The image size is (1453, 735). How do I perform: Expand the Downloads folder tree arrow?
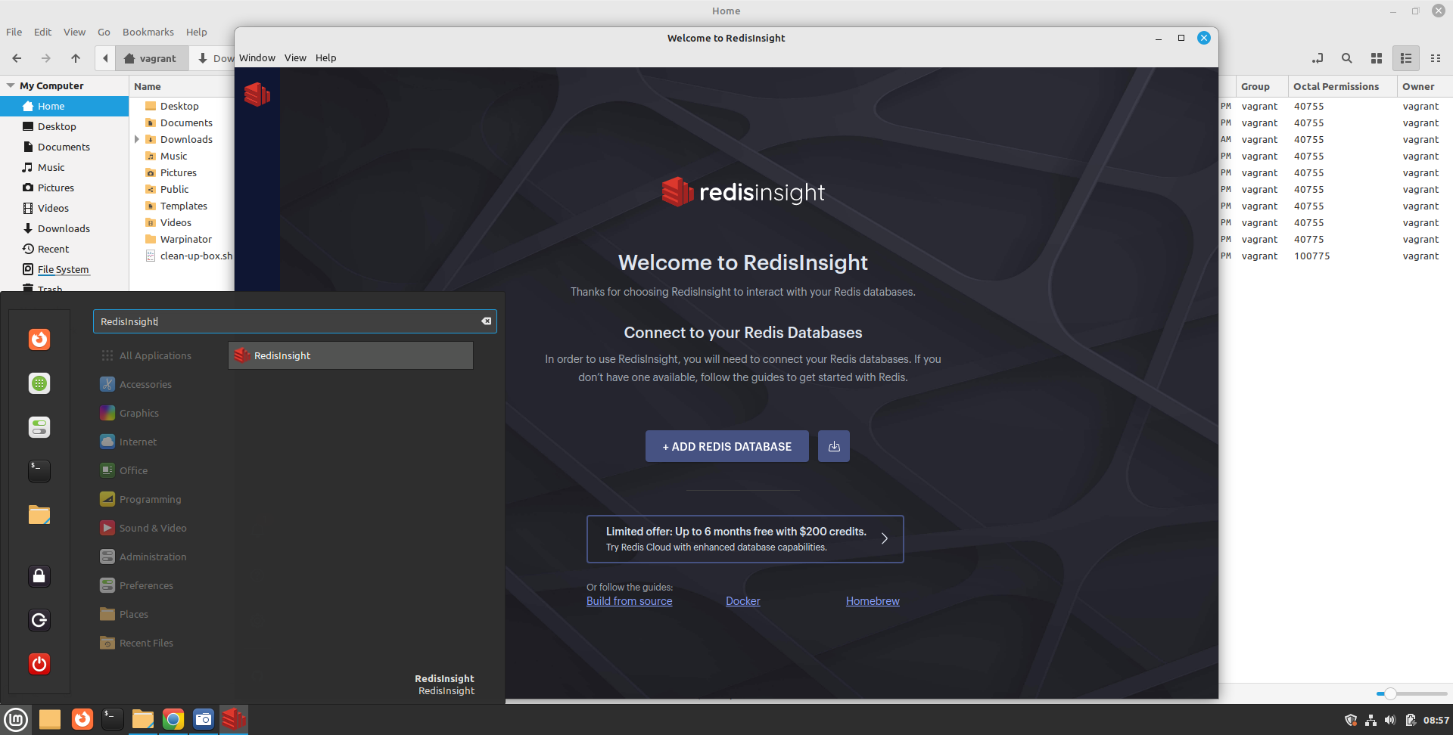coord(137,139)
